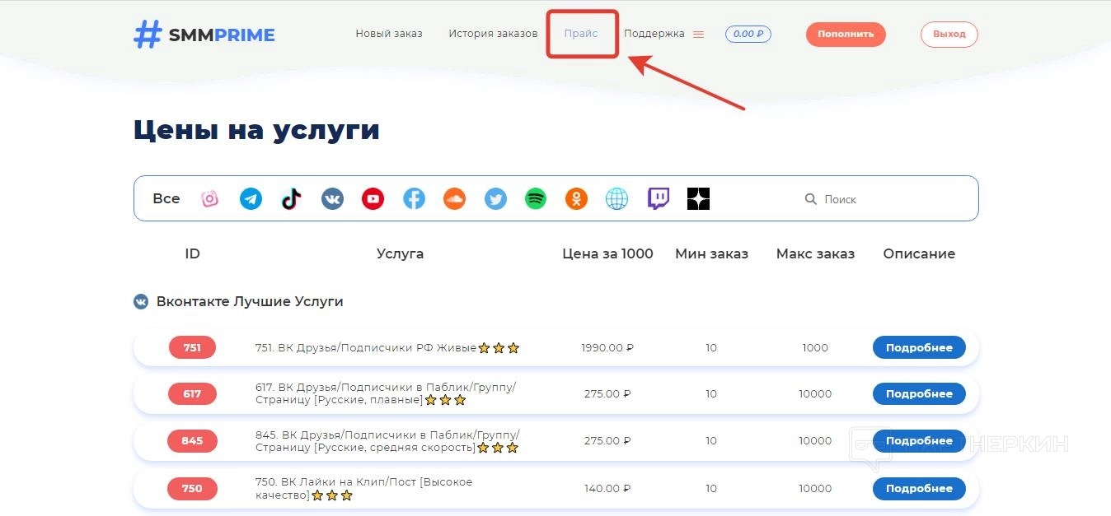Filter services by Telegram icon
Viewport: 1111px width, 516px height.
(x=251, y=199)
